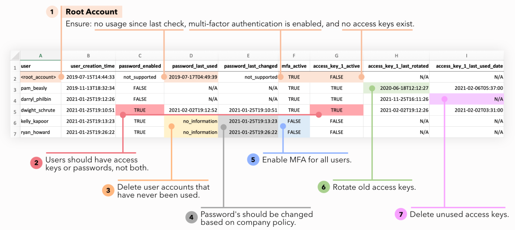
Task: Select the 'ryan_howard' user cell
Action: (41, 132)
